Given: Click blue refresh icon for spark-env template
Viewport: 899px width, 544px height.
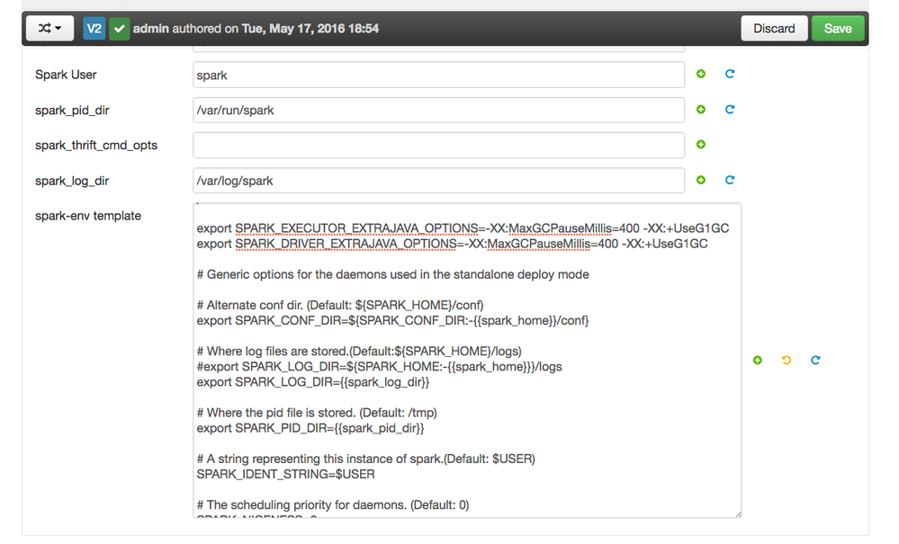Looking at the screenshot, I should [815, 361].
